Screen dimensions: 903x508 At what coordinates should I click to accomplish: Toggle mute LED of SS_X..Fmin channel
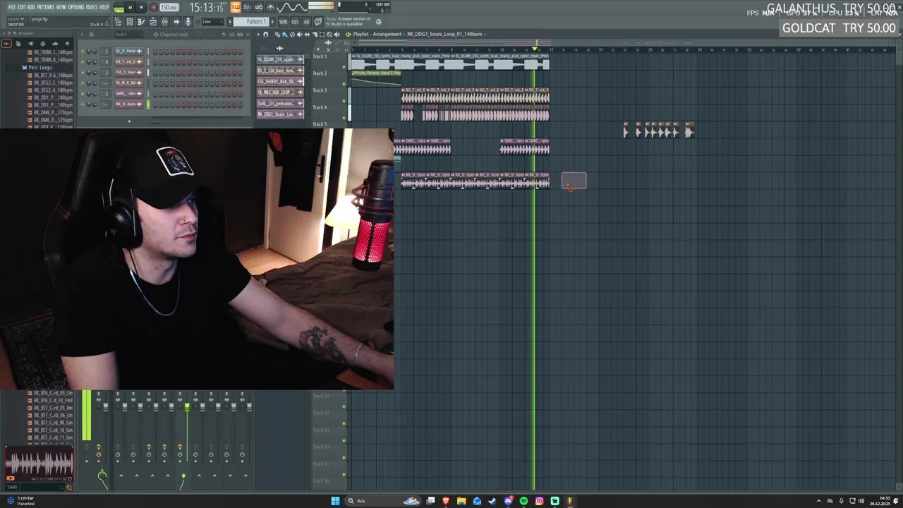tap(83, 51)
